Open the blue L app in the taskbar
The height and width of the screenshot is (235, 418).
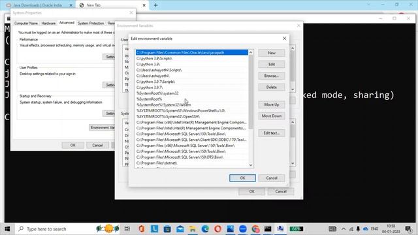[x=154, y=229]
